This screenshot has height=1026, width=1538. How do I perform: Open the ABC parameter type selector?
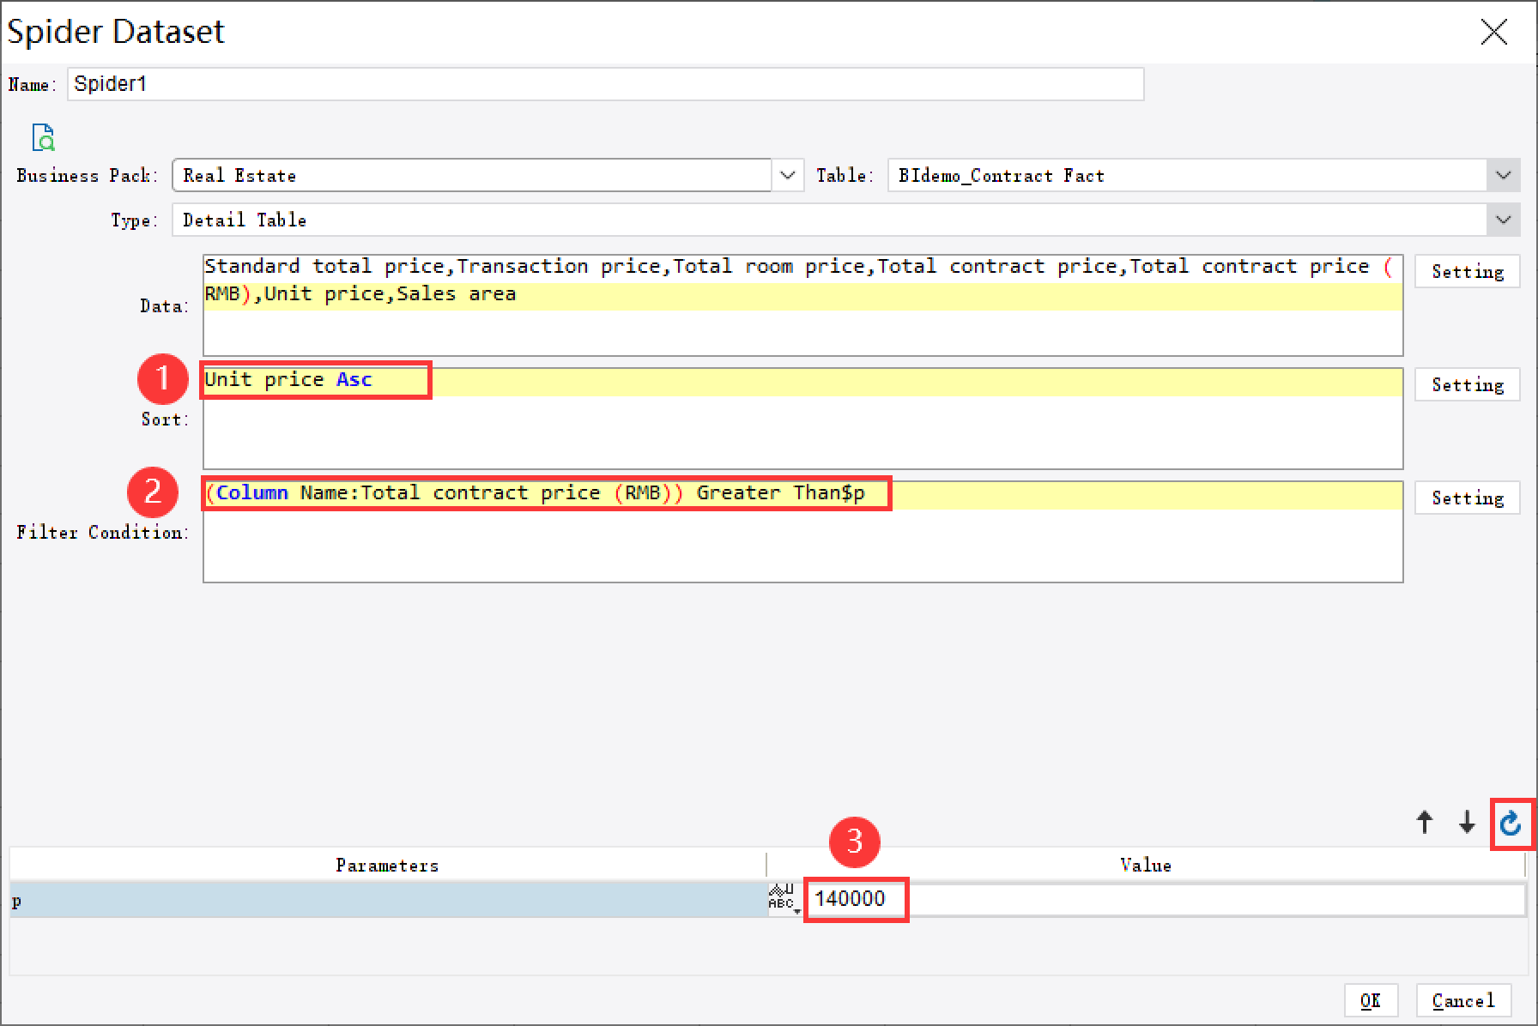784,900
